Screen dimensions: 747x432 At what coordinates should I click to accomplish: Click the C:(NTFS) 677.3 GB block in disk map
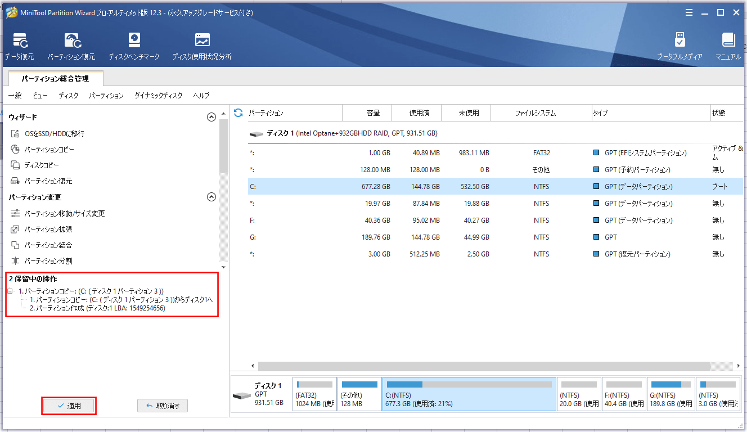(x=469, y=394)
